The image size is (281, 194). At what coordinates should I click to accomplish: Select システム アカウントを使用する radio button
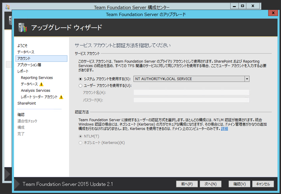pyautogui.click(x=80, y=79)
